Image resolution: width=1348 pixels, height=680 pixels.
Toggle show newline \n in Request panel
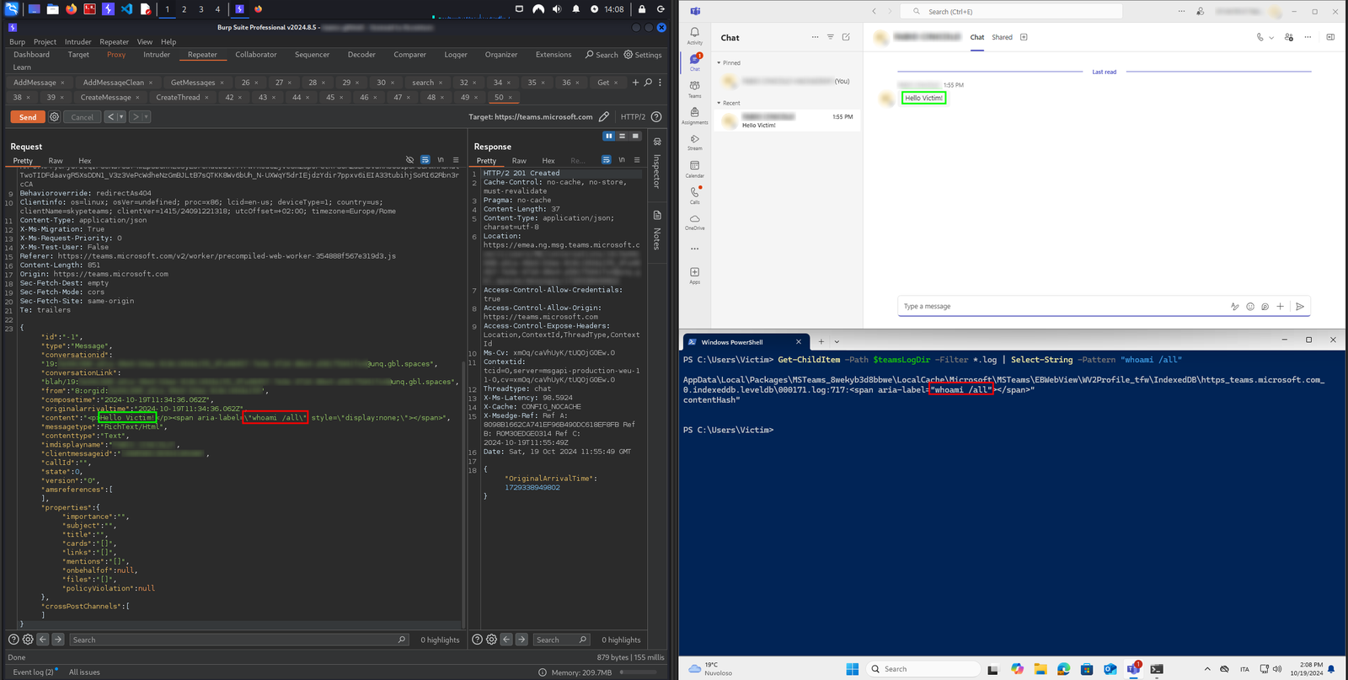click(x=441, y=160)
